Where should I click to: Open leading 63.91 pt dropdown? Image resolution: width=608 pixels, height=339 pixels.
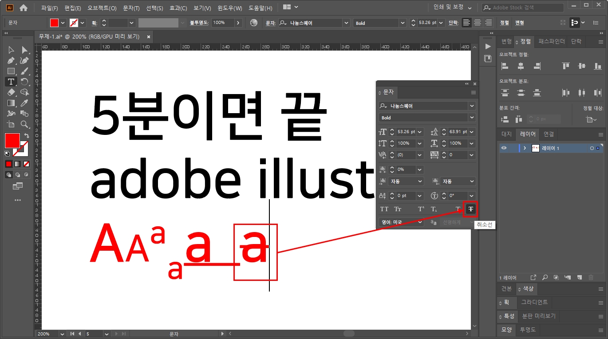472,132
